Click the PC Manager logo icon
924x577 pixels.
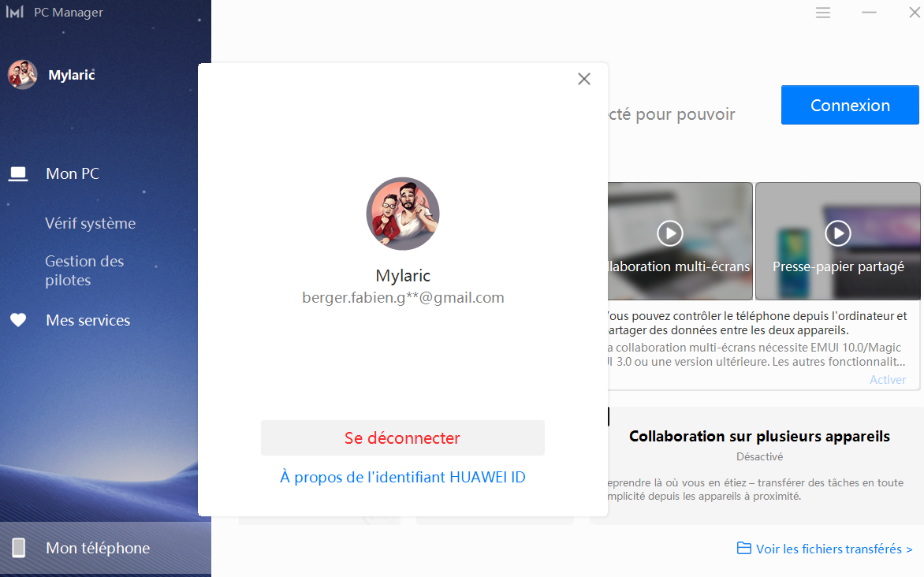point(16,12)
